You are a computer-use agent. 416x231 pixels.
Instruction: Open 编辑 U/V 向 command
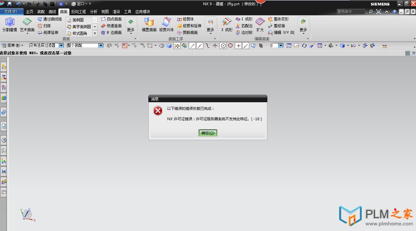tap(281, 32)
